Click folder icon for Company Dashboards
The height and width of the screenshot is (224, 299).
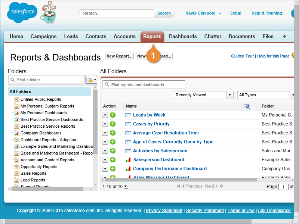[x=16, y=133]
